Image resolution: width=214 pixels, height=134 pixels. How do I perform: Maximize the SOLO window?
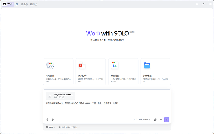[x=203, y=4]
